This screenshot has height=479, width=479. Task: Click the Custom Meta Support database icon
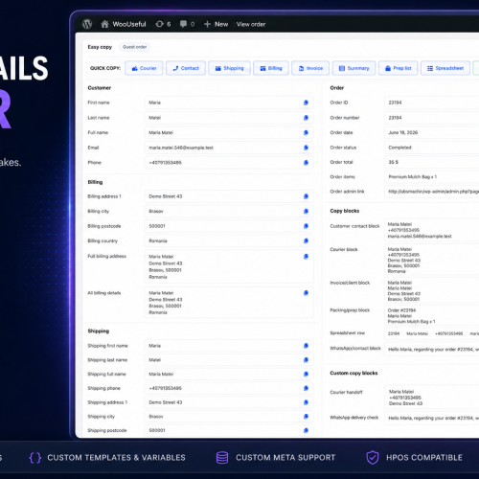[222, 458]
